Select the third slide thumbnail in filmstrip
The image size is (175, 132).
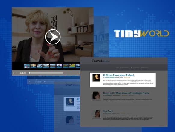point(40,66)
